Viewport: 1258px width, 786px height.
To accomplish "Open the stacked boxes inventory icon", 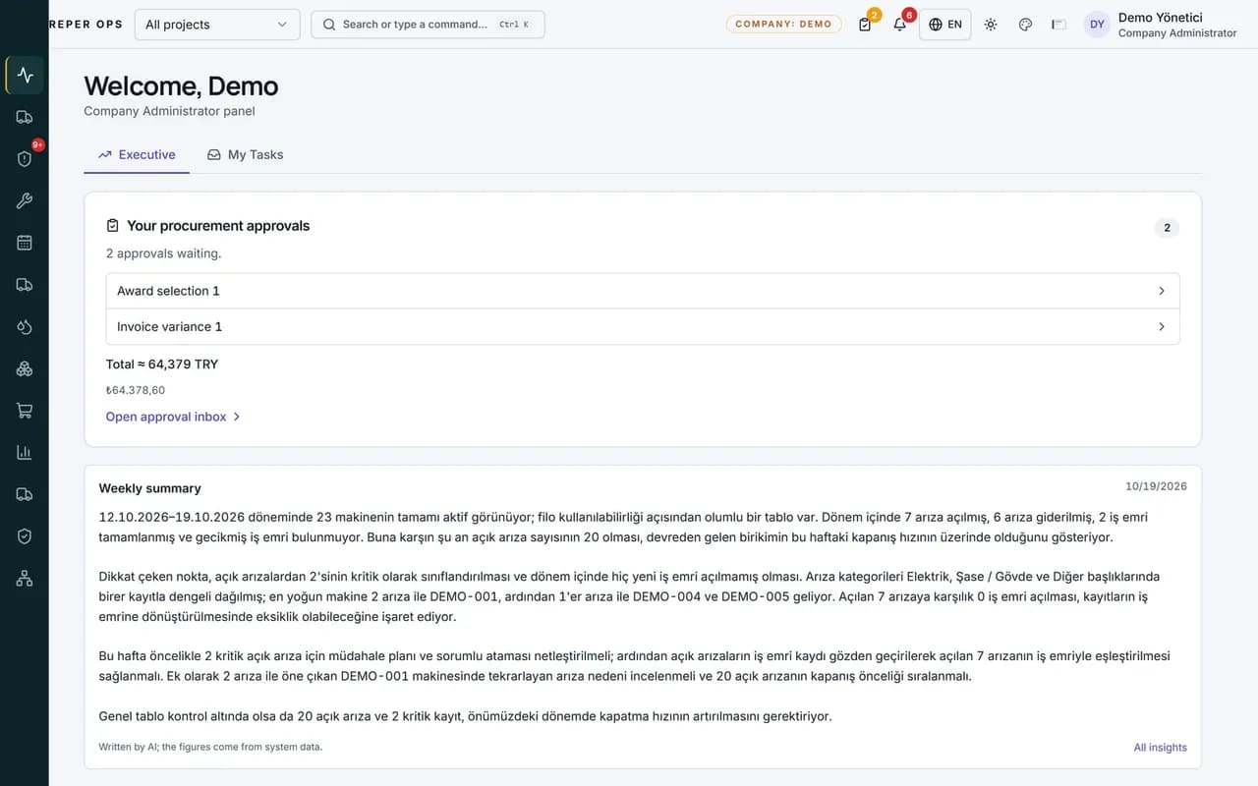I will pyautogui.click(x=25, y=368).
